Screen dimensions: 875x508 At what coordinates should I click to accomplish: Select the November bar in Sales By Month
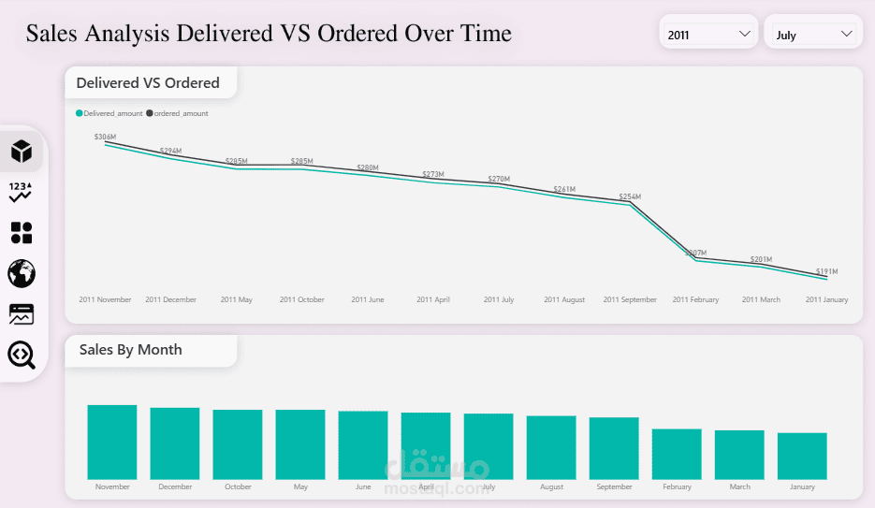coord(112,443)
